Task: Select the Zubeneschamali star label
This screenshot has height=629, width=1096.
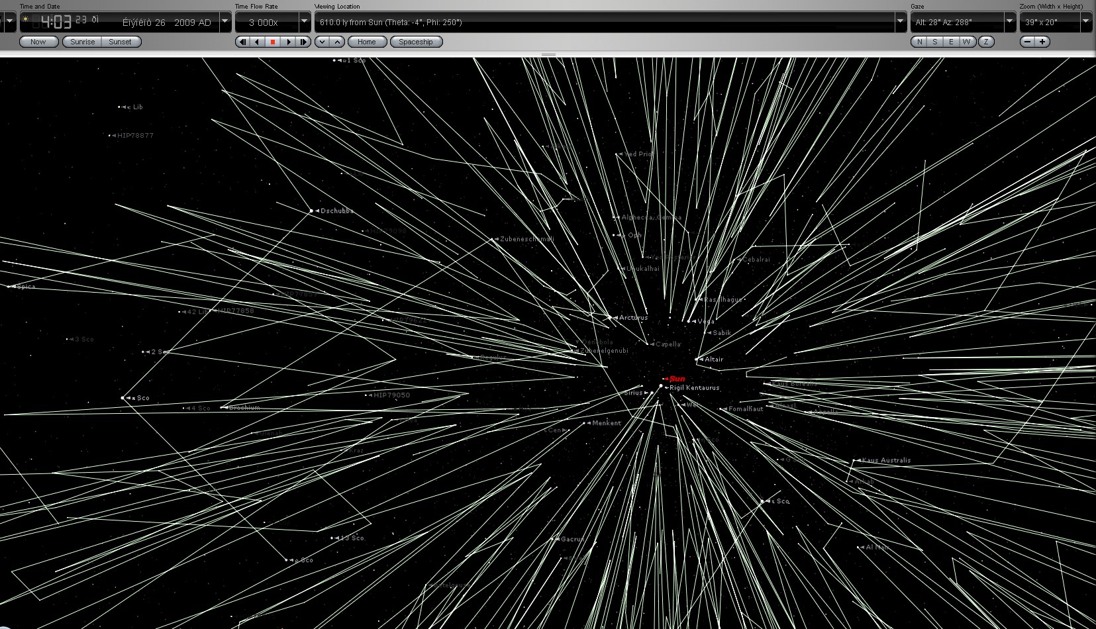Action: click(x=527, y=239)
